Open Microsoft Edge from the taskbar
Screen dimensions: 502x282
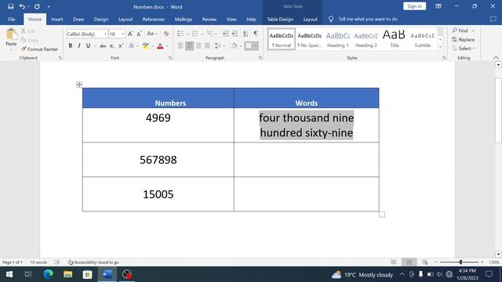click(49, 274)
